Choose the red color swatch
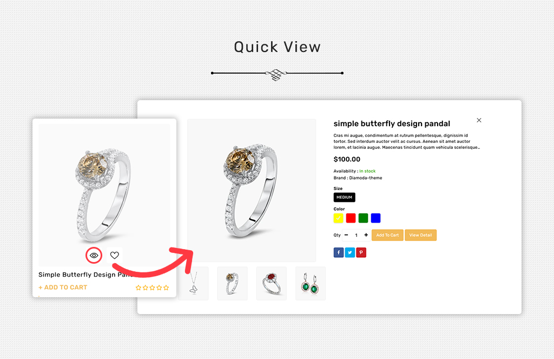Viewport: 554px width, 359px height. (351, 218)
